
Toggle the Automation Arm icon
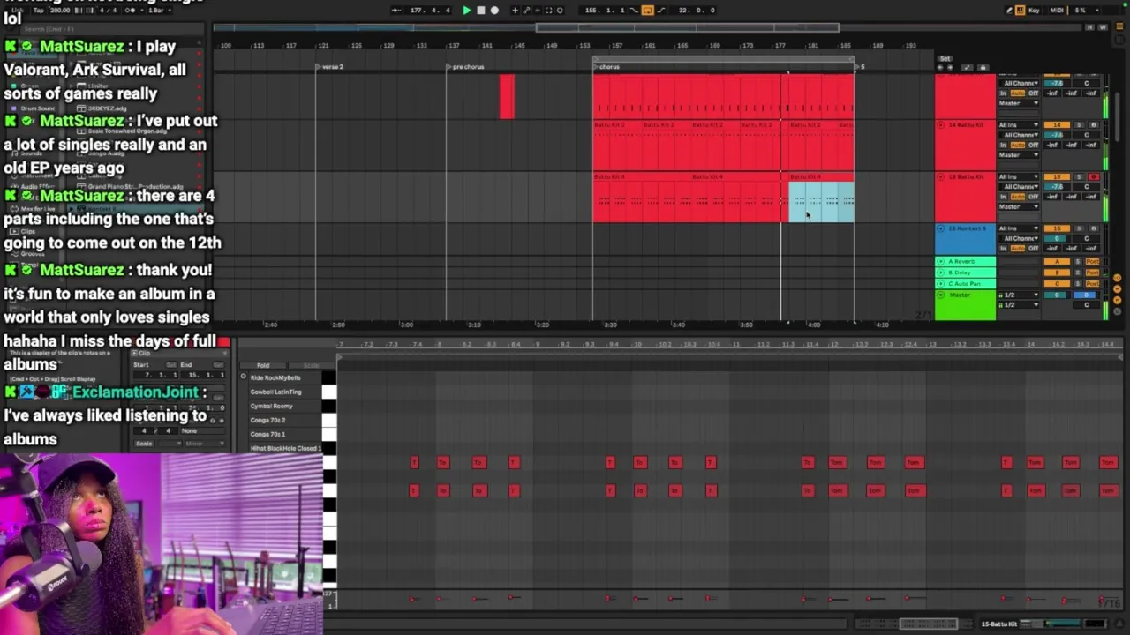(526, 11)
